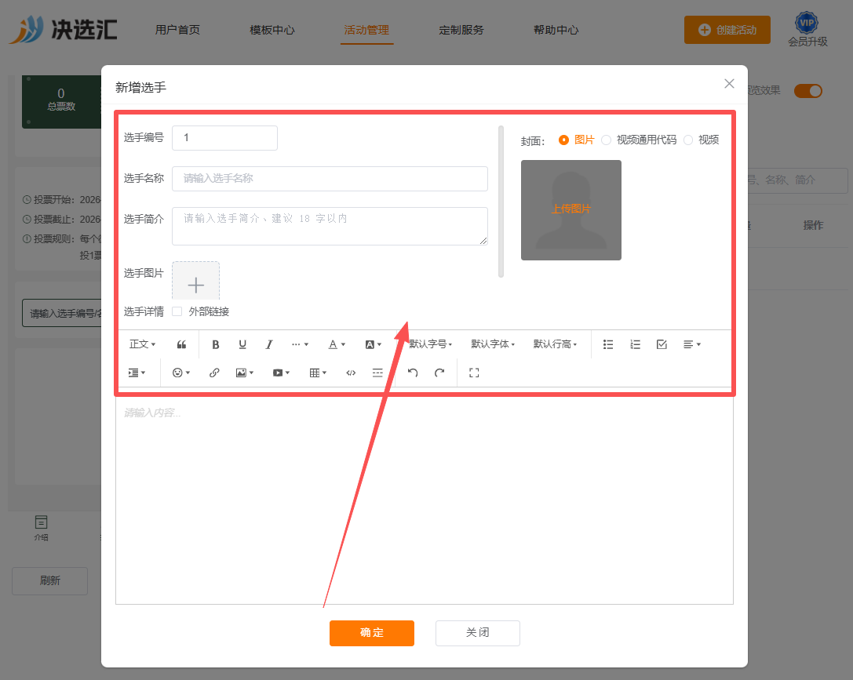Toggle the 预览效果 switch
This screenshot has width=853, height=680.
tap(808, 91)
